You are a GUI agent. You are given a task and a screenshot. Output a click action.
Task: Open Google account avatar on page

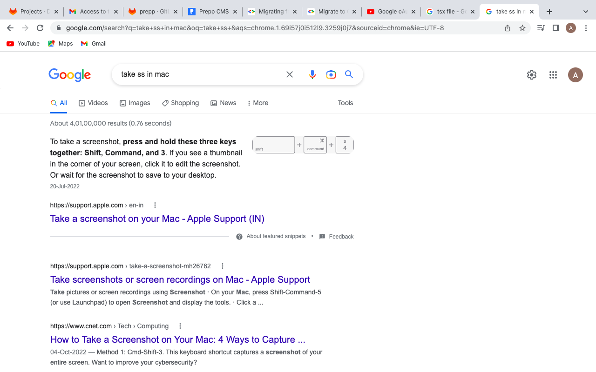point(576,75)
